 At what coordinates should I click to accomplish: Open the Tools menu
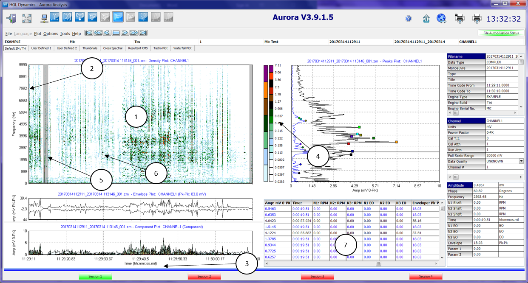point(65,34)
